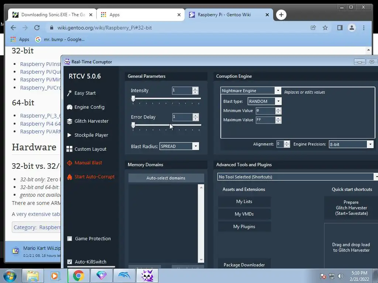Viewport: 378px width, 283px height.
Task: Open File Explorer from the taskbar
Action: (x=33, y=276)
